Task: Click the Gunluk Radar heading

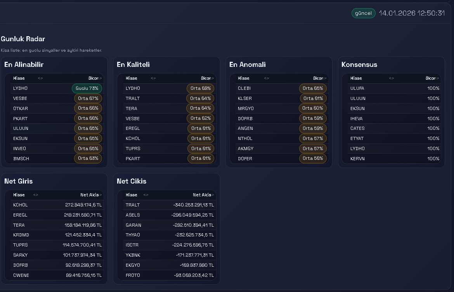Action: pyautogui.click(x=23, y=39)
